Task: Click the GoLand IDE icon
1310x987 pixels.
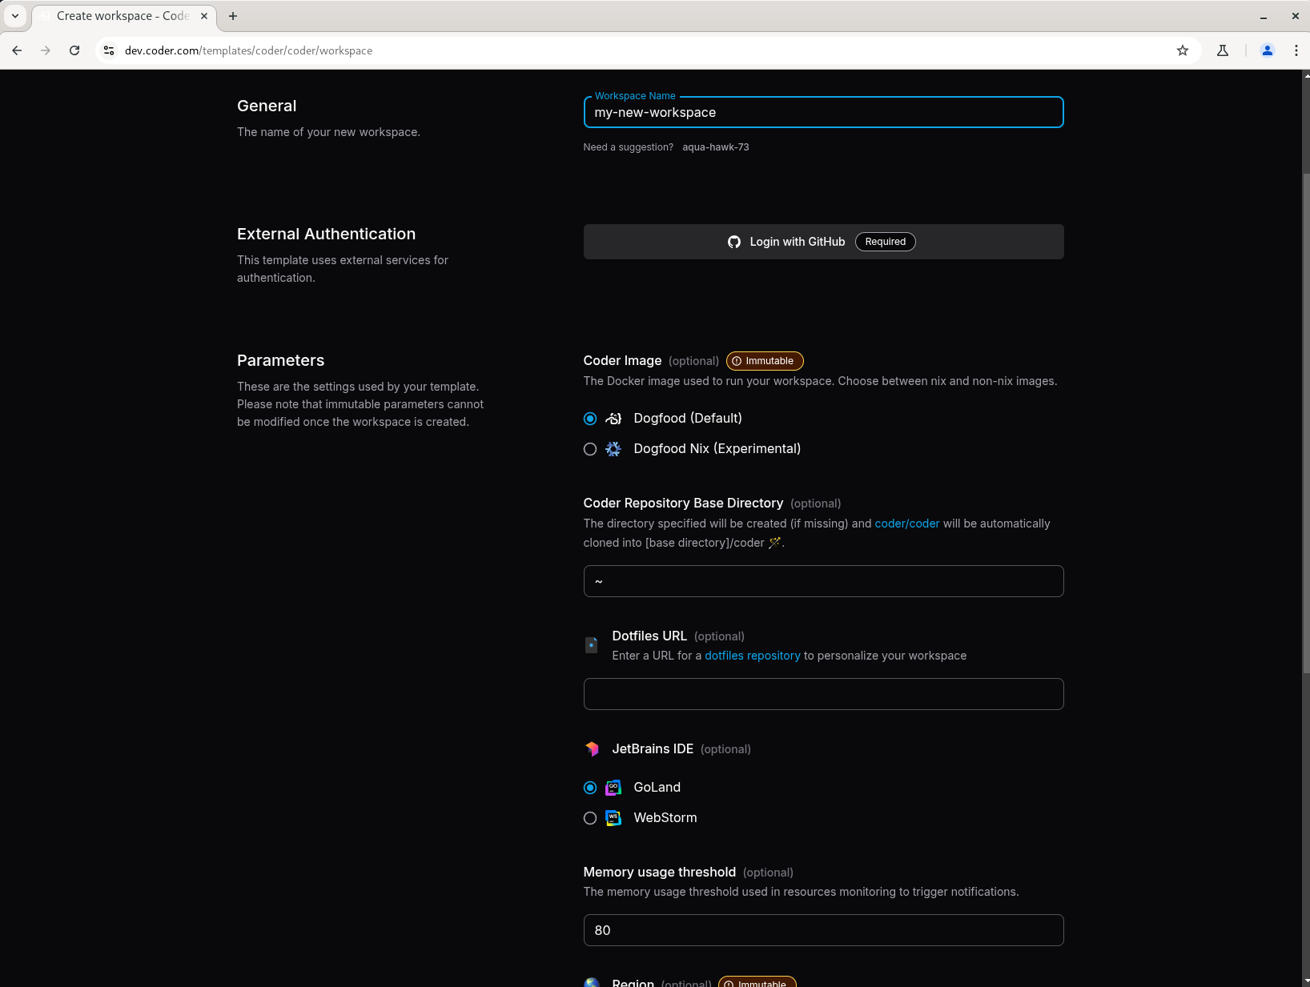Action: point(613,788)
